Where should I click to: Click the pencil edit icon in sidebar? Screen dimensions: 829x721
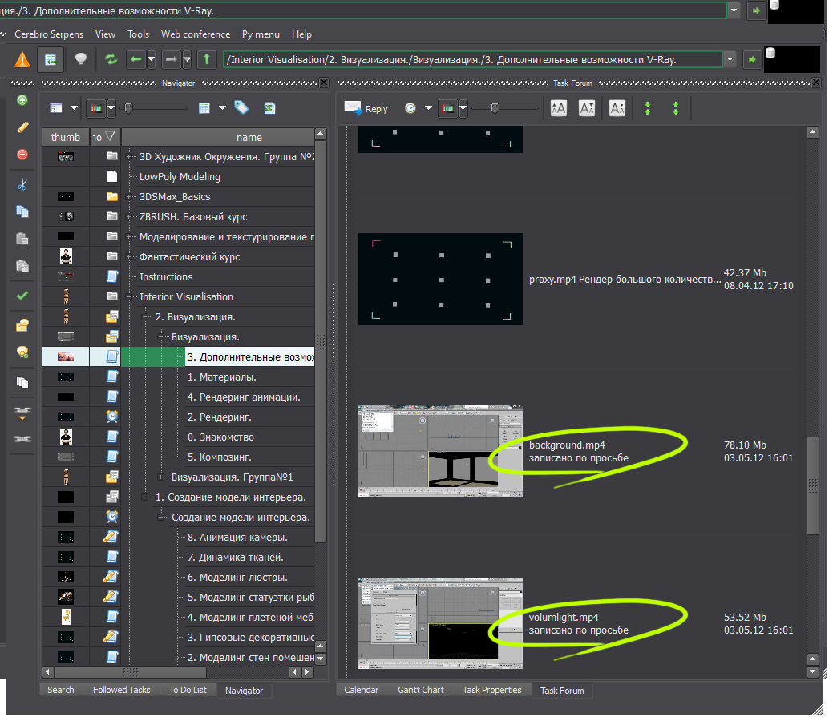[x=22, y=127]
